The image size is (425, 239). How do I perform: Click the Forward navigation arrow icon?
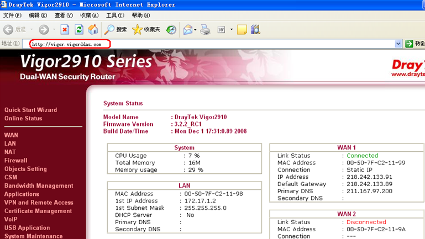coord(44,30)
